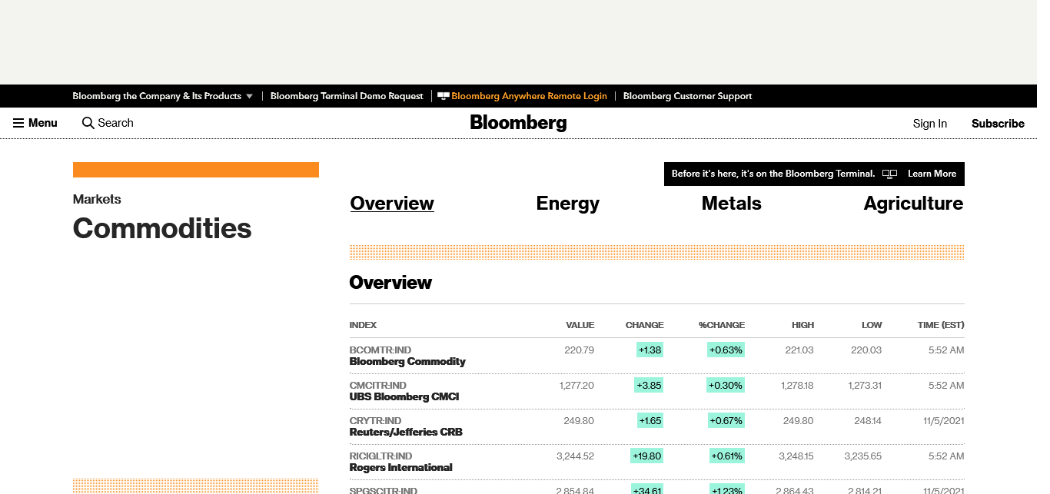Open the Bloomberg Commodity index row
Screen dimensions: 1050x494
click(x=407, y=361)
